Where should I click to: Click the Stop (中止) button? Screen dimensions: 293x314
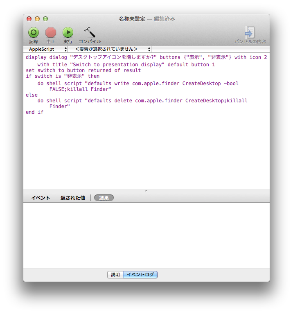point(51,35)
